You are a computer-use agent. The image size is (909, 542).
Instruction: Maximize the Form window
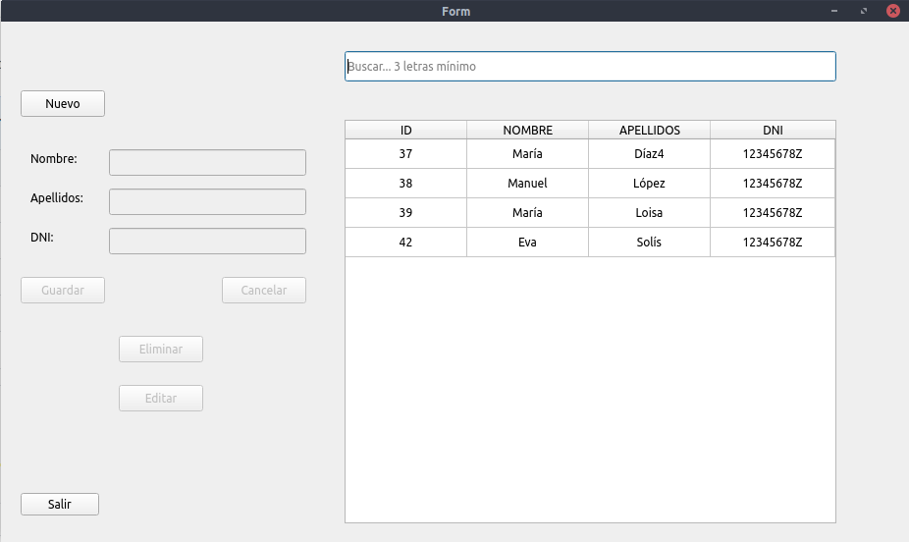click(x=864, y=11)
